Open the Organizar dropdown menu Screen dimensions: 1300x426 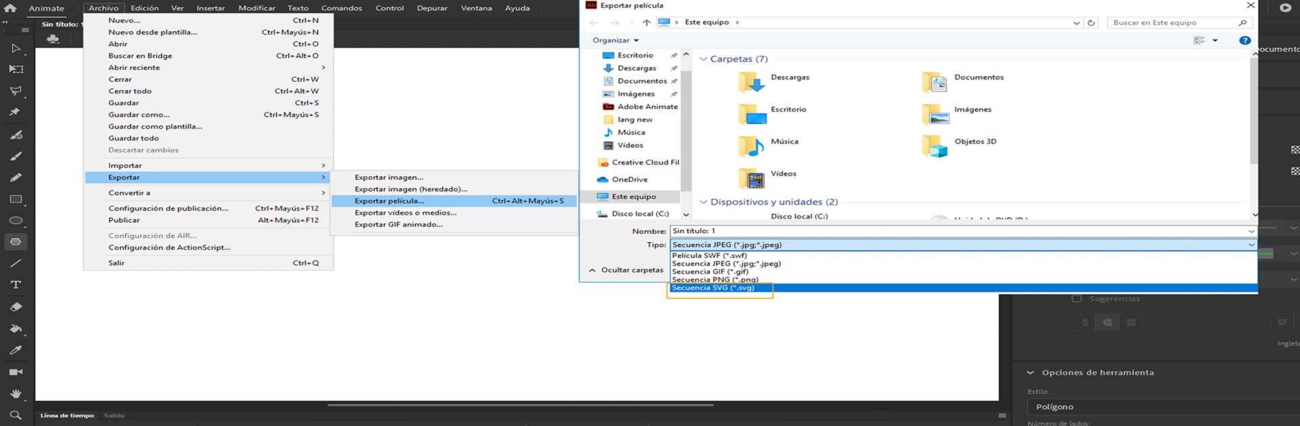pos(615,41)
